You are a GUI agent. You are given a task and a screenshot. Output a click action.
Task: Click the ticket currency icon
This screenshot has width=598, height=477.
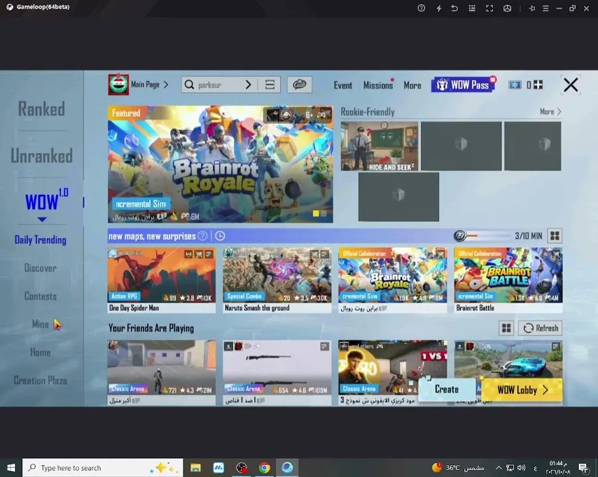[x=515, y=85]
